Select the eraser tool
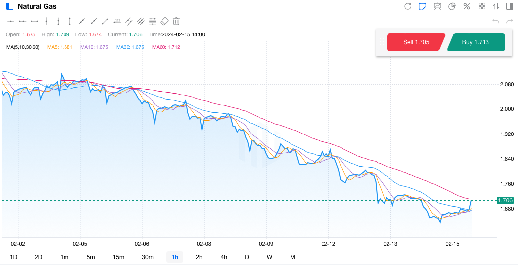The height and width of the screenshot is (267, 518). pyautogui.click(x=164, y=21)
